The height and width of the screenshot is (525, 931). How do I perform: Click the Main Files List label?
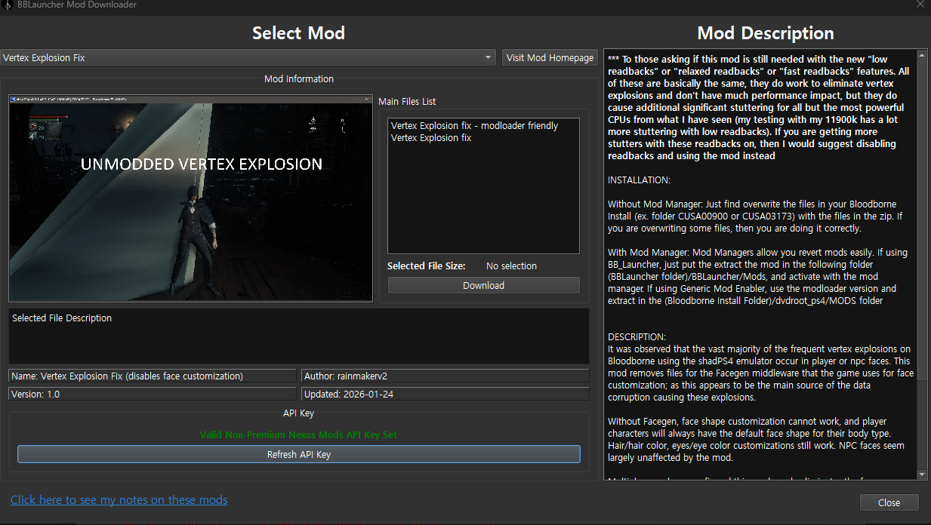coord(407,102)
